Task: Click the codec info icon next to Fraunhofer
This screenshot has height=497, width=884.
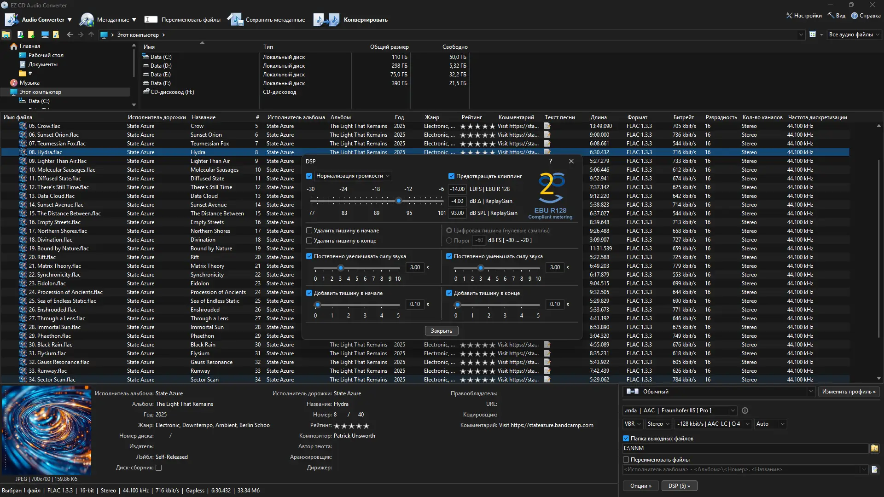Action: coord(745,410)
